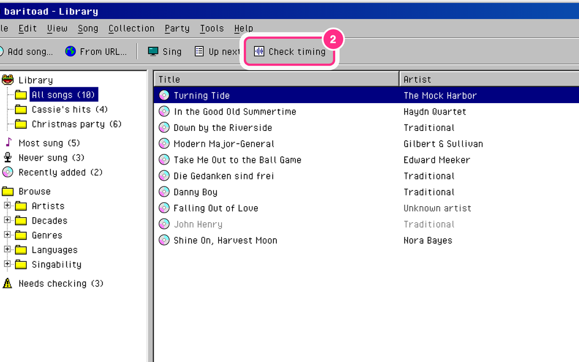Select 'Shine On, Harvest Moon' title
This screenshot has height=362, width=579.
[x=225, y=240]
